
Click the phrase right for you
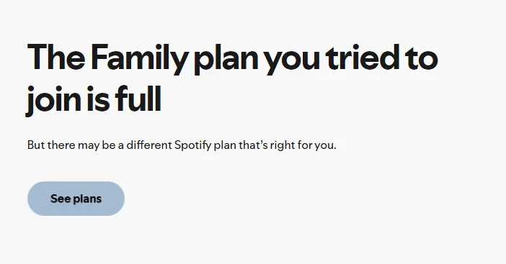tap(303, 145)
